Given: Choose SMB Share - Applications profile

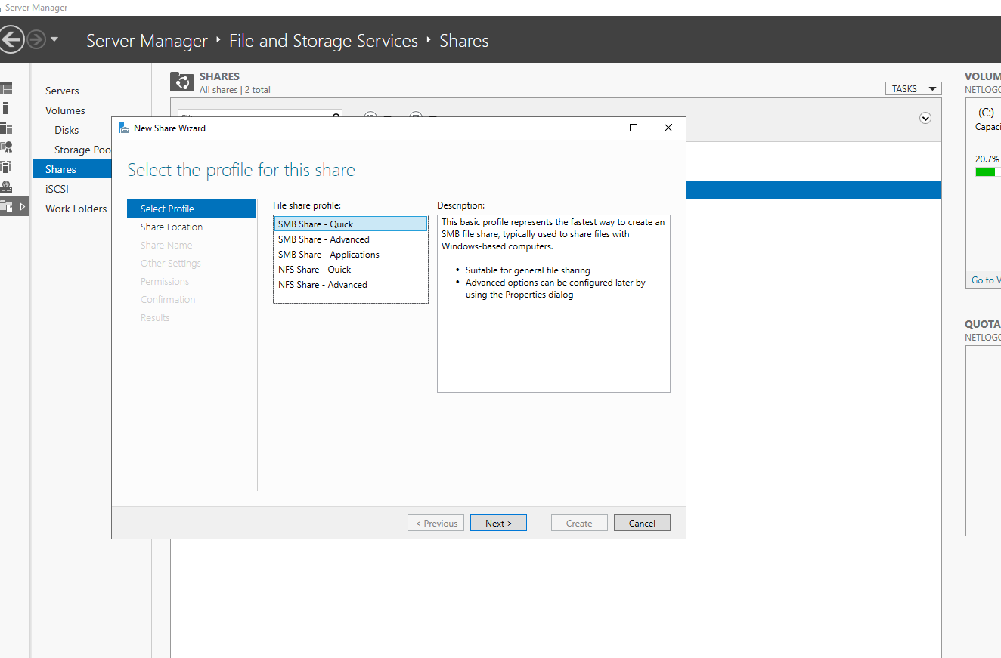Looking at the screenshot, I should pos(351,254).
